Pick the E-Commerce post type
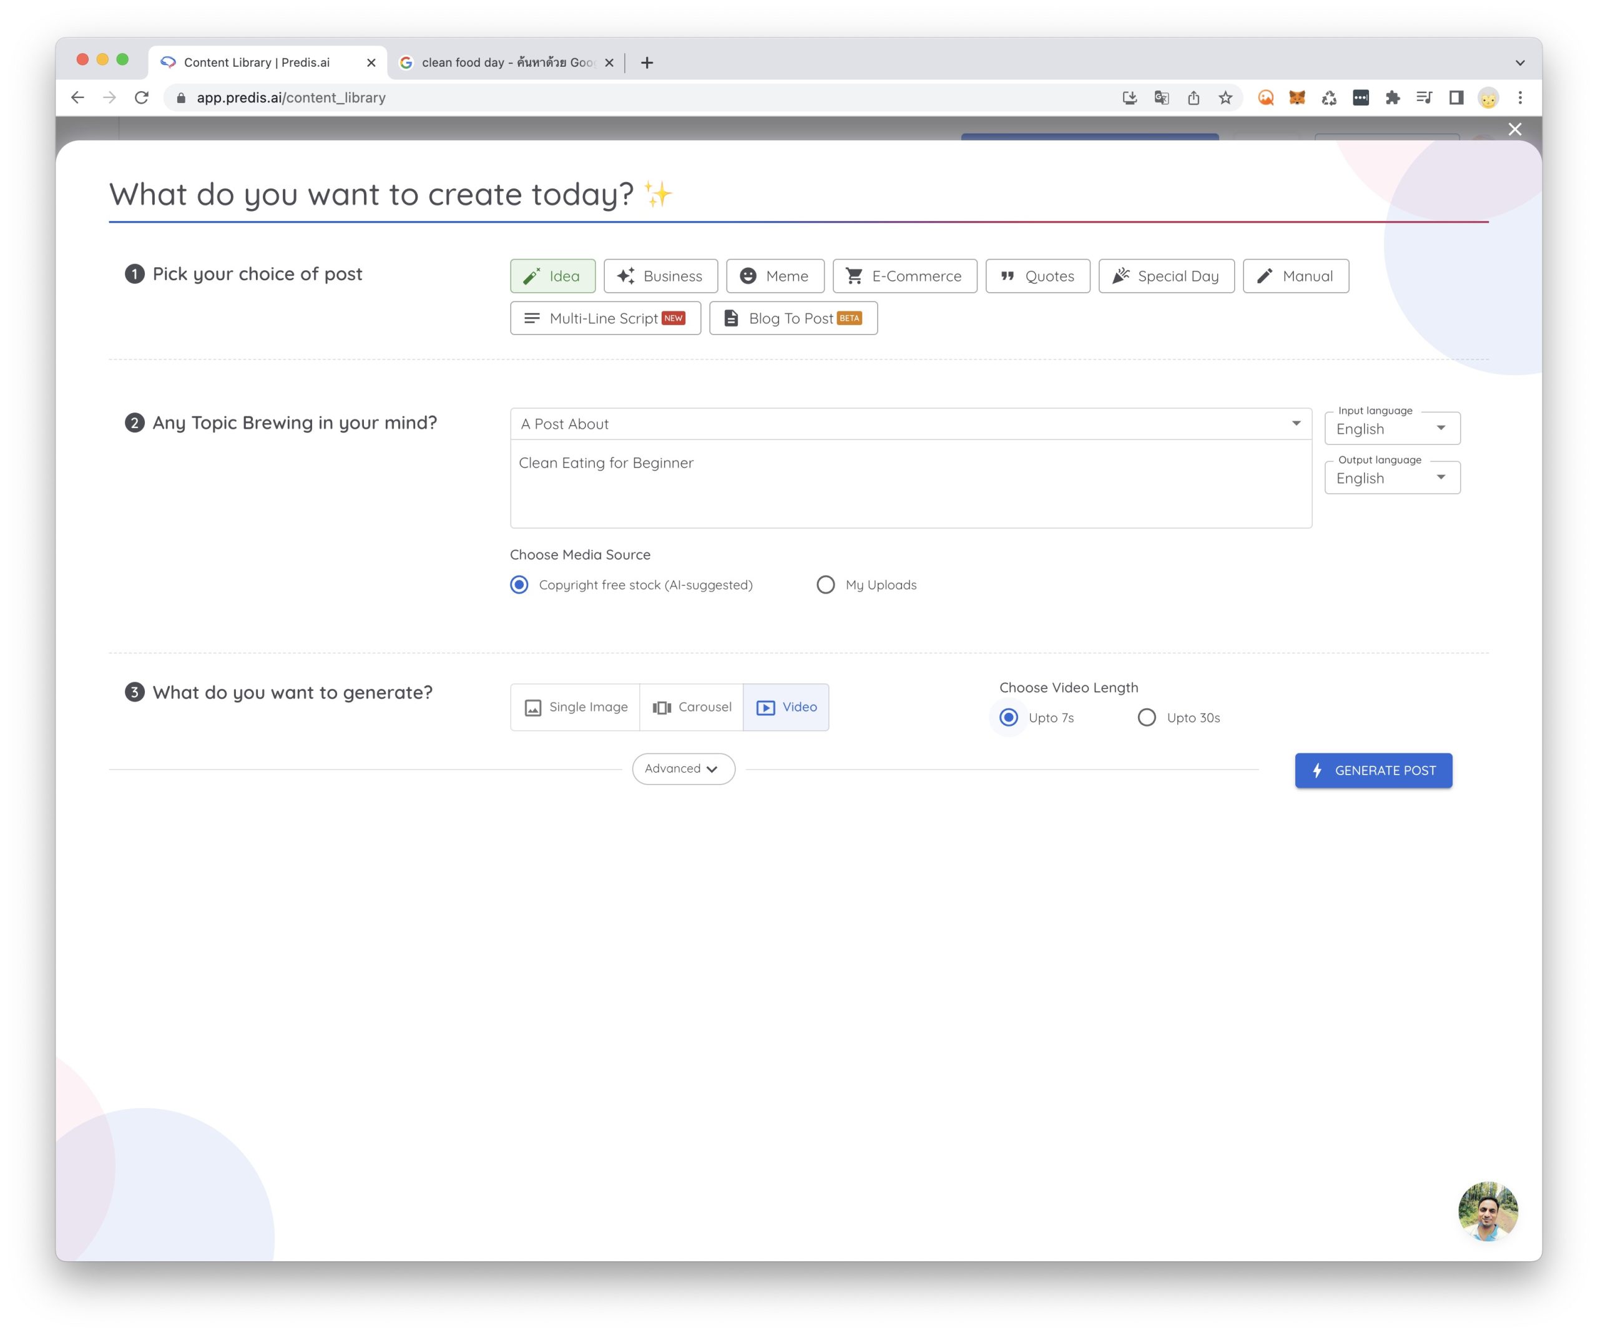Image resolution: width=1598 pixels, height=1335 pixels. pos(904,276)
